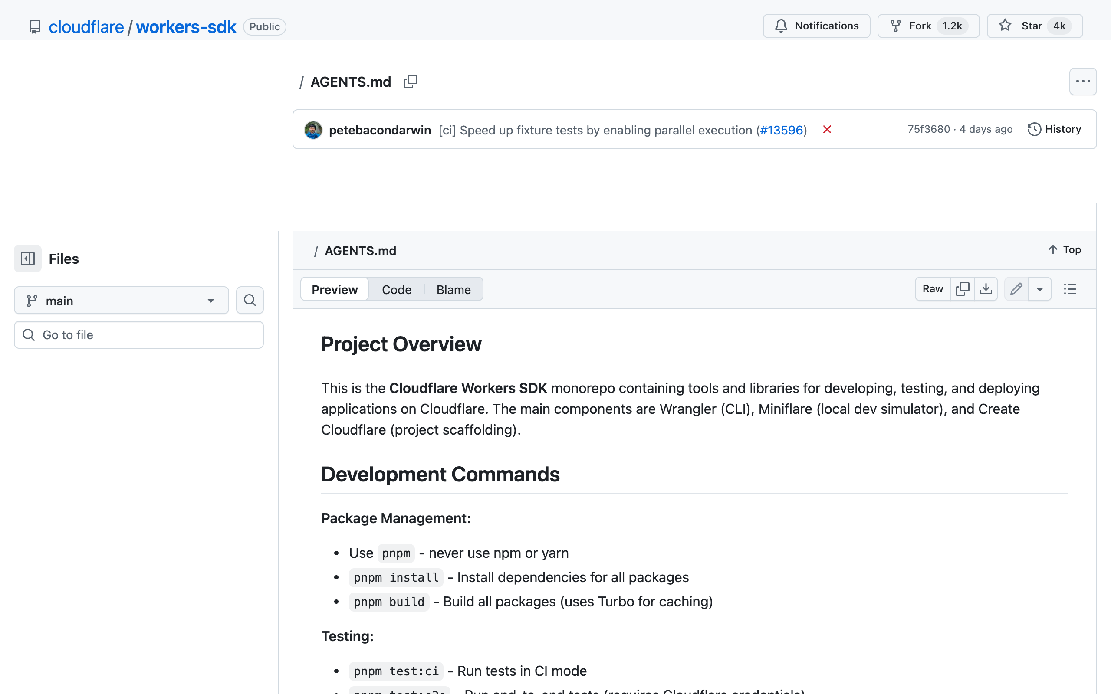Expand the edit options dropdown arrow
Screen dimensions: 1111x694
pyautogui.click(x=1040, y=289)
